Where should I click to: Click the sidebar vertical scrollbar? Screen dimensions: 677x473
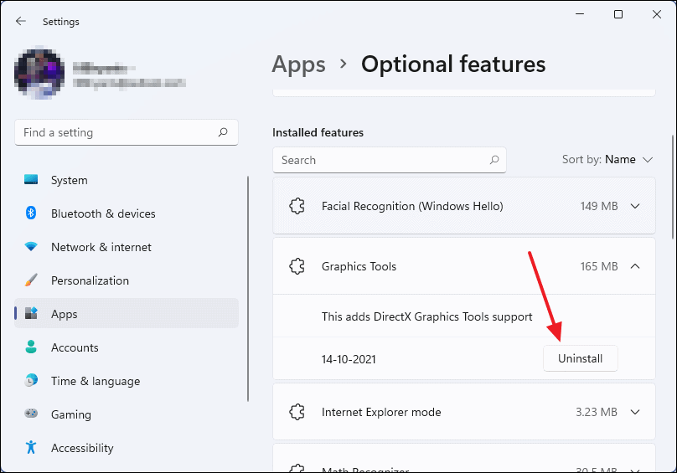(248, 289)
